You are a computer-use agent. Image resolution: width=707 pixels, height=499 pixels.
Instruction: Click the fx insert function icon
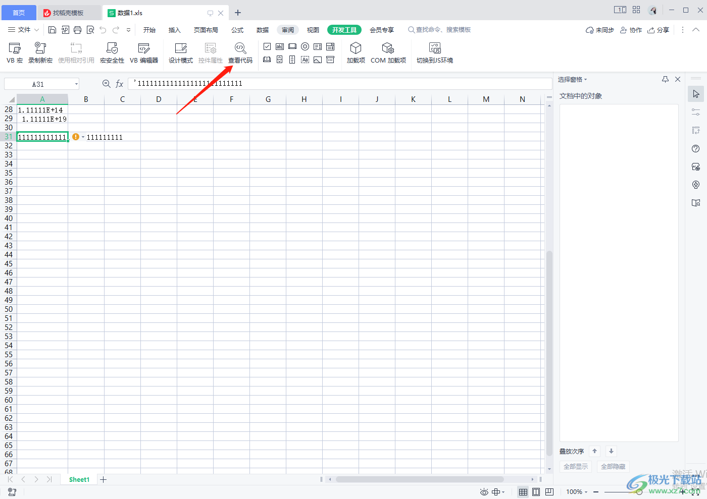(120, 84)
